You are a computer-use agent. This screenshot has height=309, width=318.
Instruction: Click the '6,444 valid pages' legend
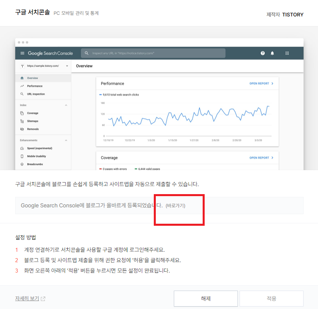coord(147,169)
